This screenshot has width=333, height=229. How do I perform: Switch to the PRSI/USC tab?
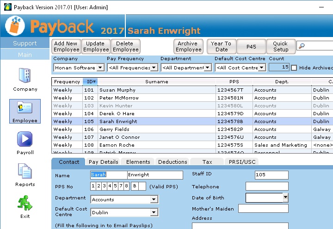[242, 162]
